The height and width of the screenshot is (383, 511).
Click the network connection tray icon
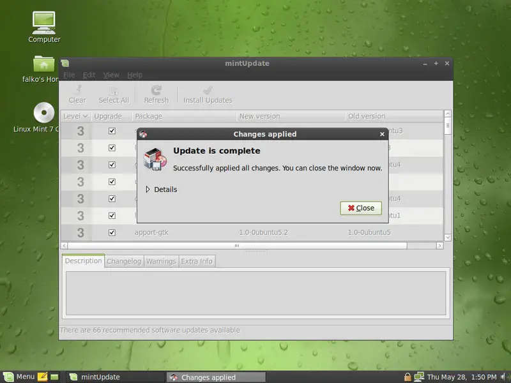419,377
